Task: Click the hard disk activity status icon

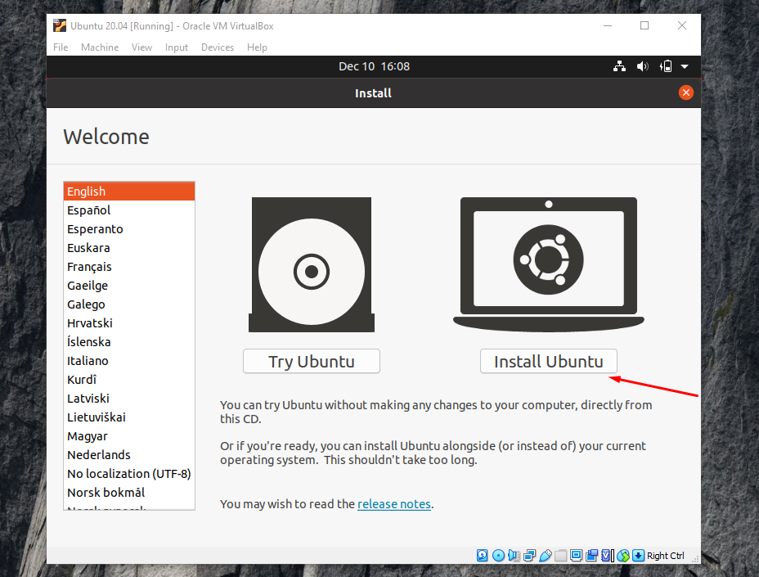Action: pos(483,556)
